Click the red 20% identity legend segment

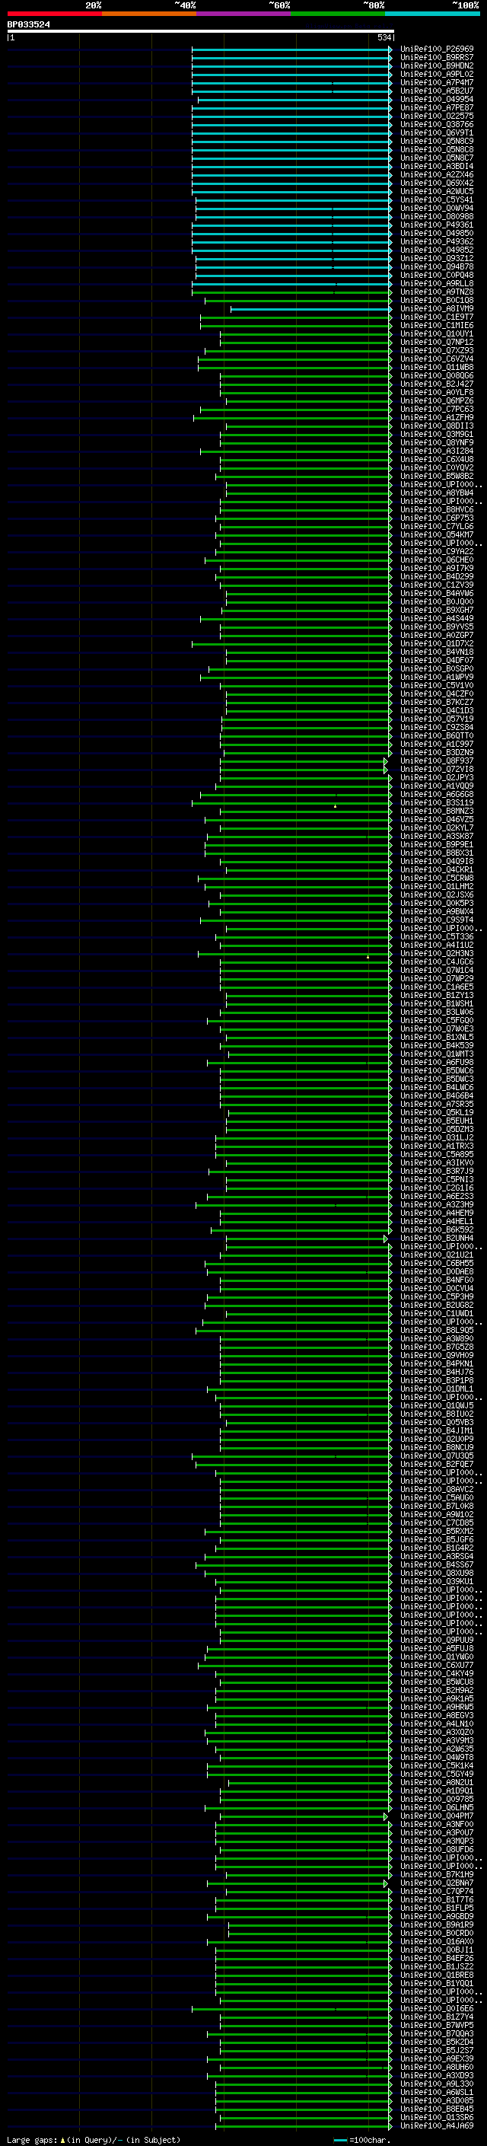54,14
